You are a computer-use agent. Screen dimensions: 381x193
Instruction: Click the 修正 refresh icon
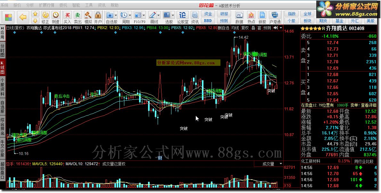pos(46,15)
